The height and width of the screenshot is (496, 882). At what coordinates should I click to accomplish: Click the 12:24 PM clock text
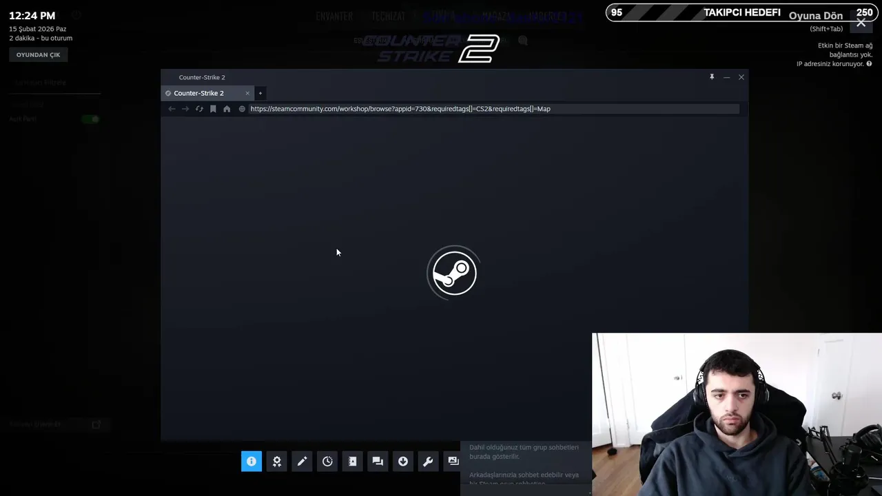point(32,16)
